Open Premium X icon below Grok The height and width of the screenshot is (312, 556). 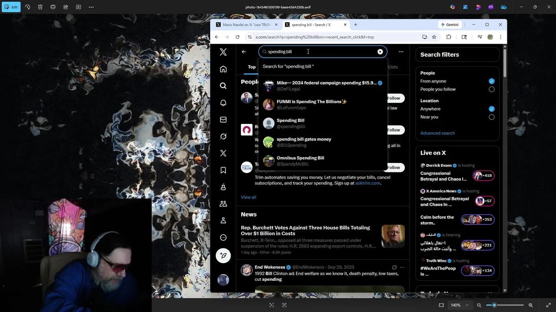pos(223,153)
